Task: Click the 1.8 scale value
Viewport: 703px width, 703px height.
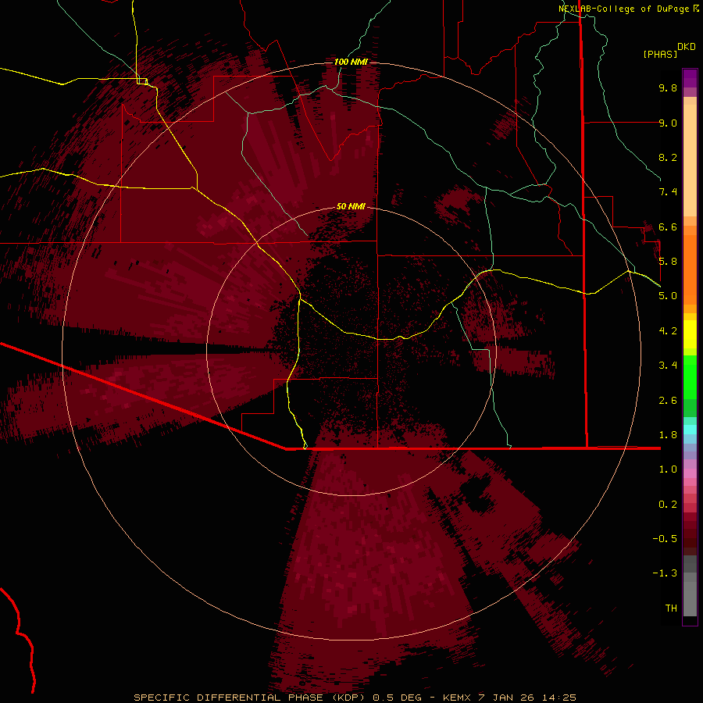Action: point(668,435)
